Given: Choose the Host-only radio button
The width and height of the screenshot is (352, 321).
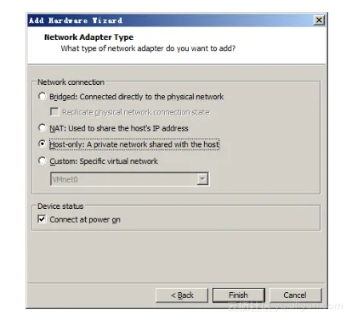Looking at the screenshot, I should (x=43, y=144).
